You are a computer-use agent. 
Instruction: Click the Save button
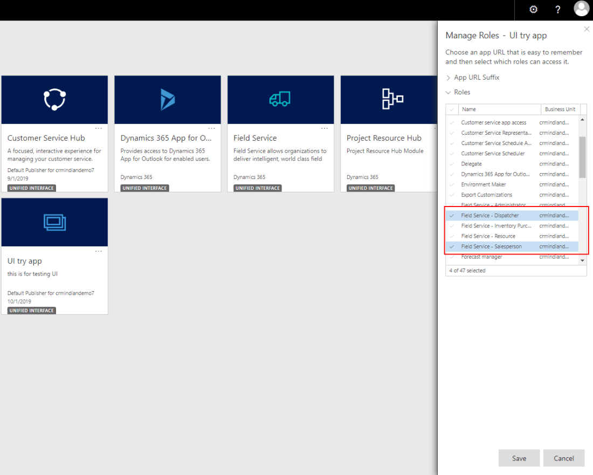coord(519,458)
